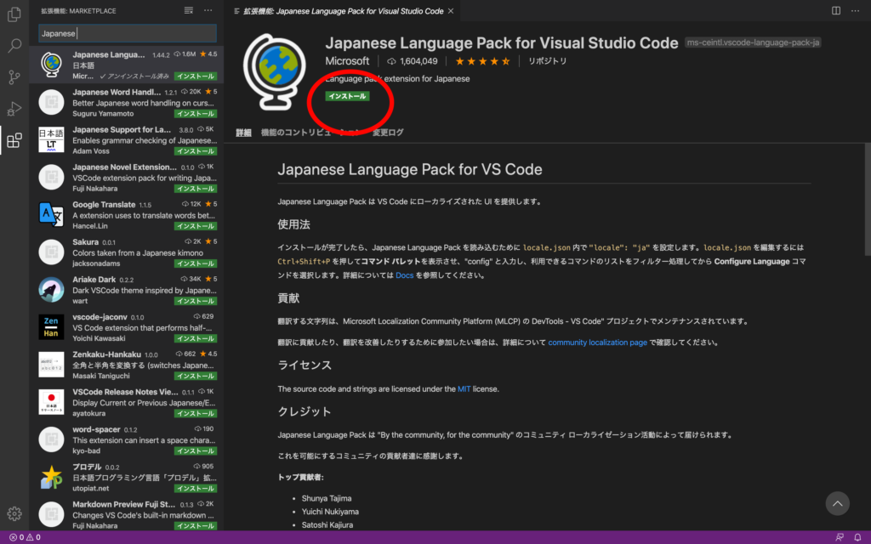This screenshot has height=544, width=871.
Task: Install Google Translate from list
Action: coord(196,226)
